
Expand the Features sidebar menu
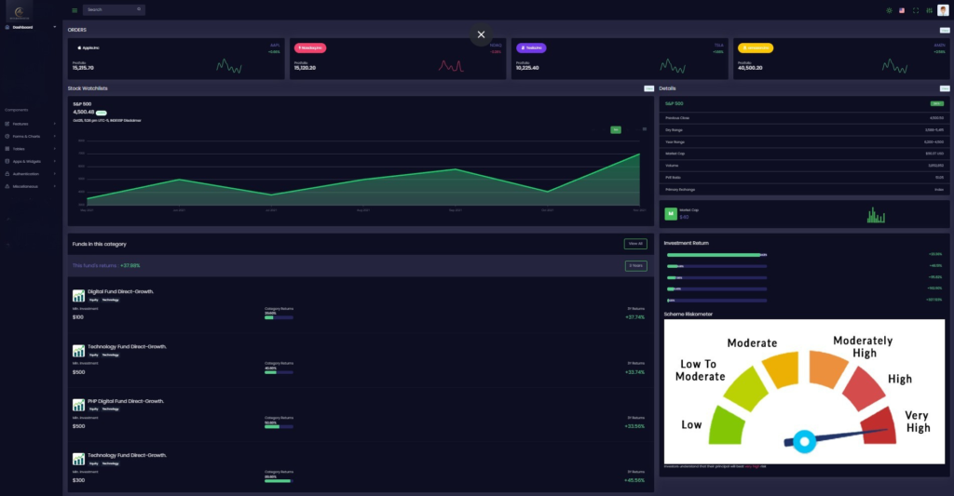pos(32,124)
